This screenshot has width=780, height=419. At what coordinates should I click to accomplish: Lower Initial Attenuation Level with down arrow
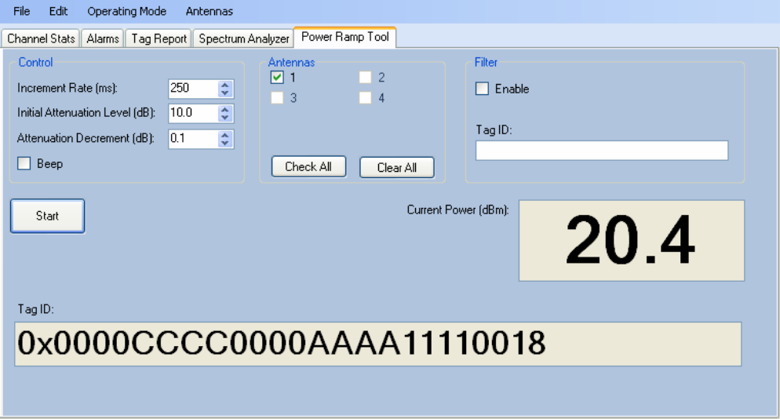coord(225,118)
